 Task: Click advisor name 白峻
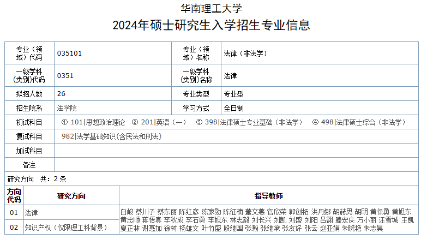click(127, 212)
